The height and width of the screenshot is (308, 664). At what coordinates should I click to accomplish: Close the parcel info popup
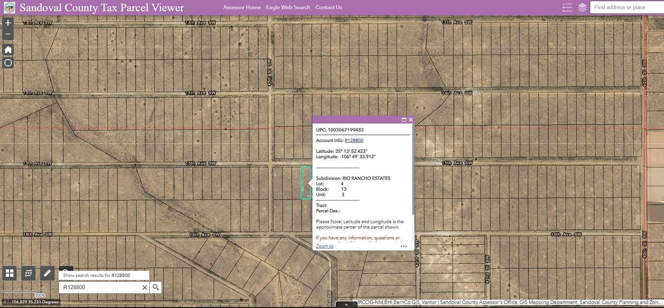click(411, 119)
